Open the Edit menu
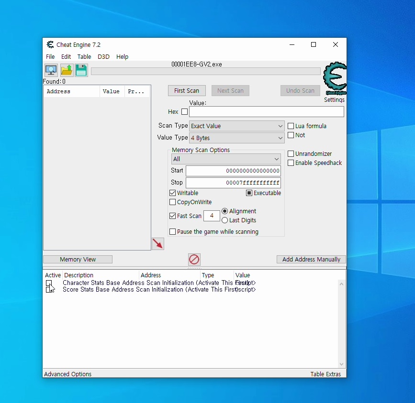The height and width of the screenshot is (403, 415). [66, 56]
